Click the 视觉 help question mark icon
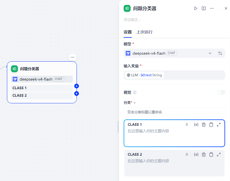 [x=135, y=92]
